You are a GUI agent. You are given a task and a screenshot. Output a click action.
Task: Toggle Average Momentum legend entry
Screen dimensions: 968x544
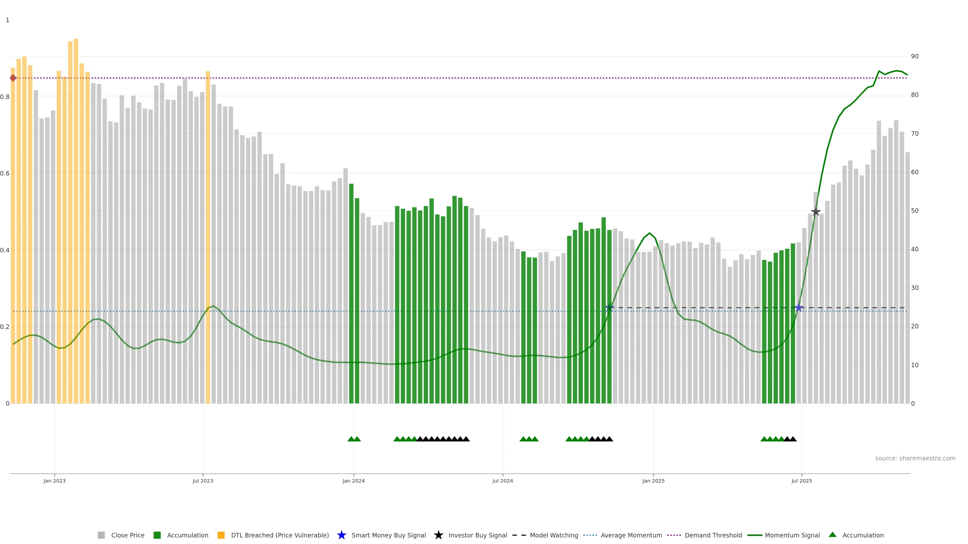click(631, 535)
